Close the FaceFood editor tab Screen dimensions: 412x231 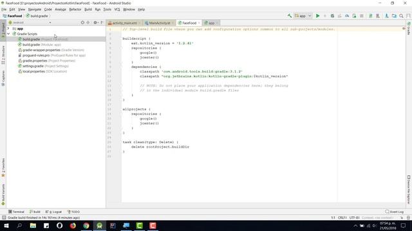(199, 23)
